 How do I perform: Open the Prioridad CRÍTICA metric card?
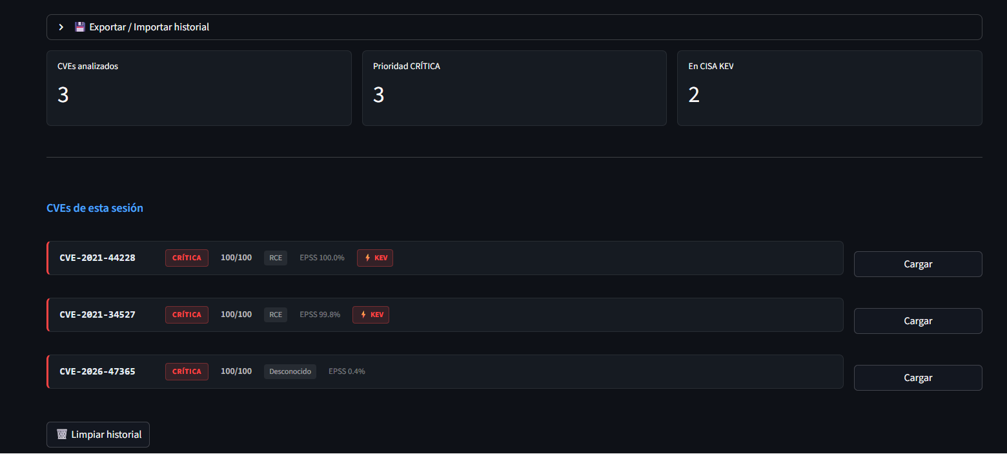pos(514,88)
